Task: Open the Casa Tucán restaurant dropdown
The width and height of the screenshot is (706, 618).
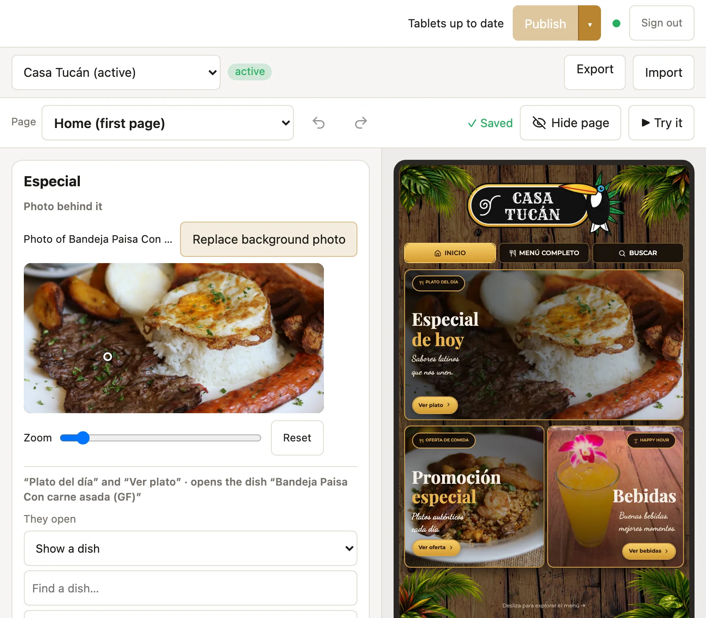Action: tap(116, 72)
